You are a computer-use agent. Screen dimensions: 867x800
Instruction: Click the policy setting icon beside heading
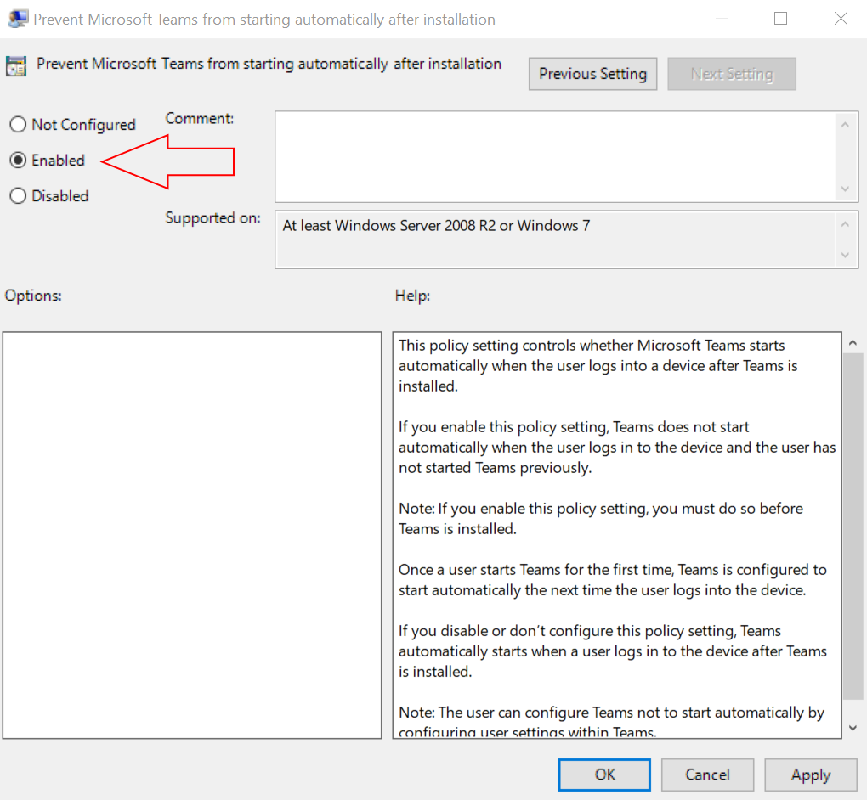coord(16,65)
